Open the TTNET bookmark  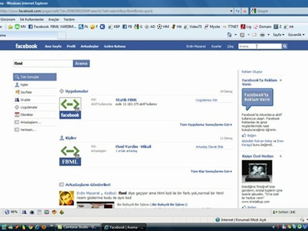230,27
